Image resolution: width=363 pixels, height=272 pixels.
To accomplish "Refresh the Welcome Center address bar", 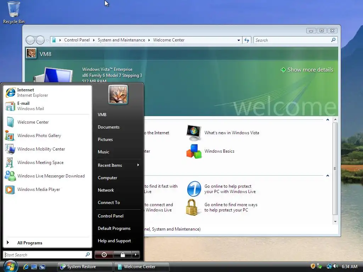I will point(247,40).
